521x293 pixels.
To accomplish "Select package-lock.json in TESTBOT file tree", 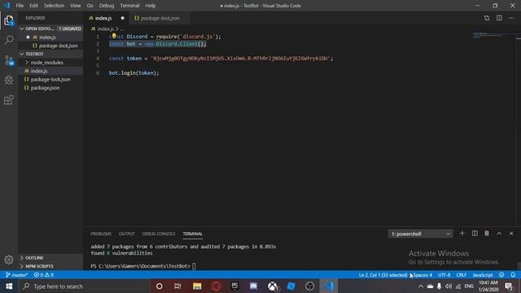I will click(50, 80).
